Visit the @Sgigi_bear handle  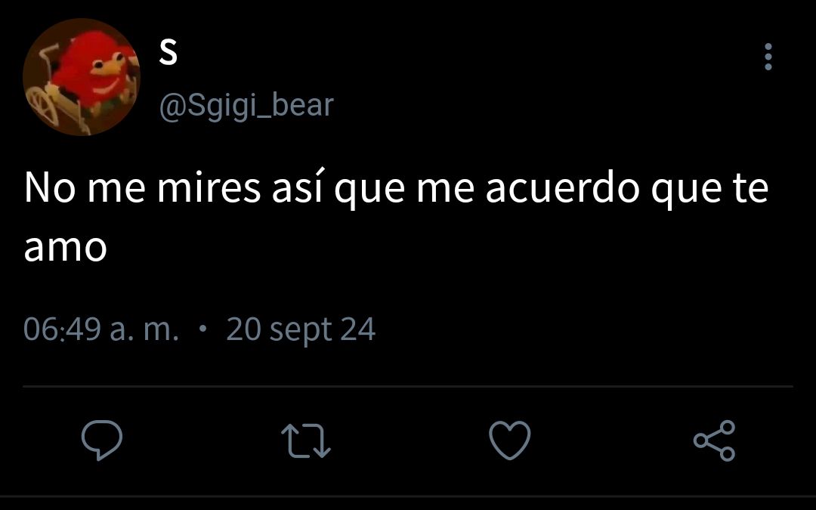pos(246,106)
